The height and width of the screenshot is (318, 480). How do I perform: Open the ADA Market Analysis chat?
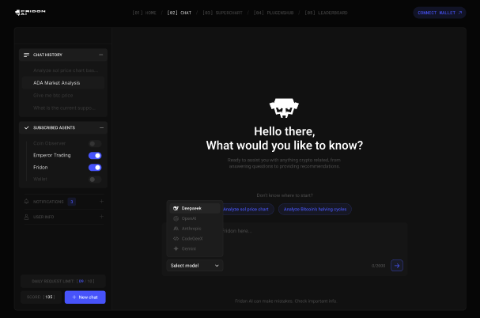[x=63, y=83]
